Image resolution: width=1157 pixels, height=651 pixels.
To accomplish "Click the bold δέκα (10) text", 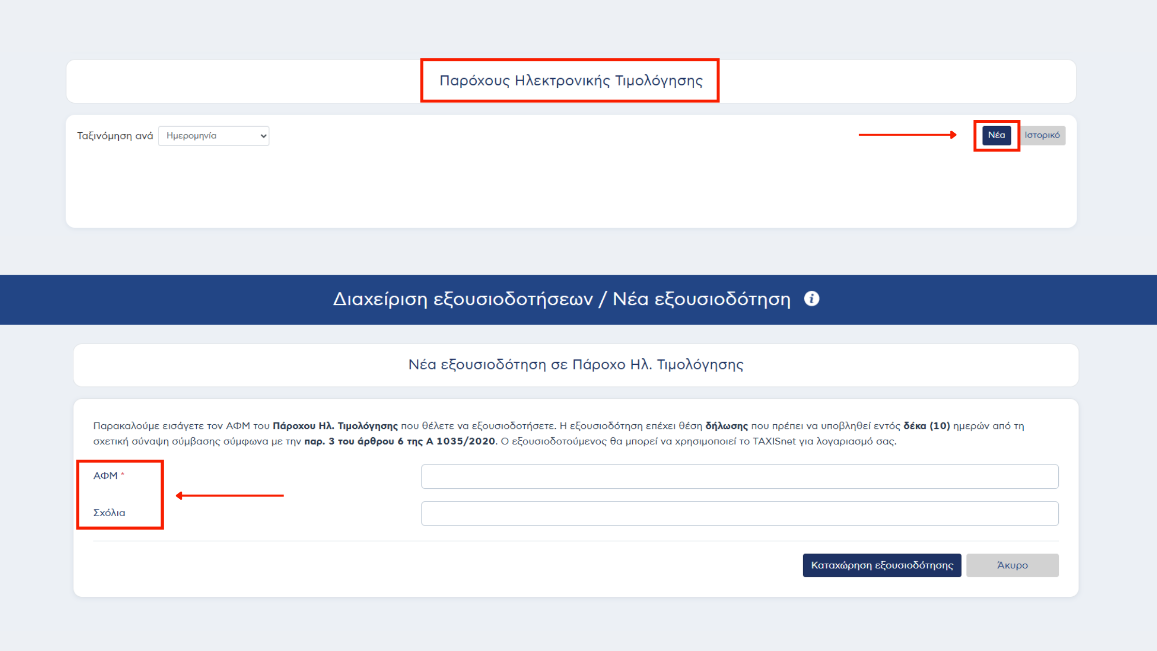I will (x=927, y=426).
